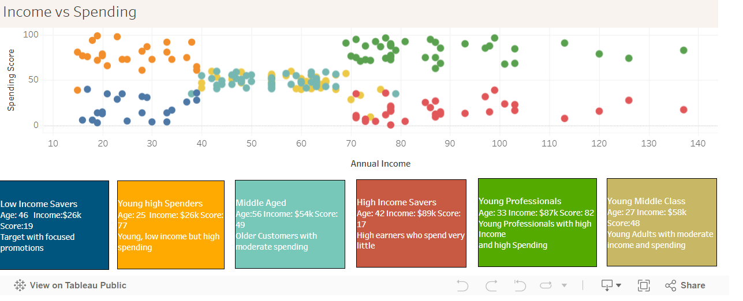Viewport: 743px width, 301px height.
Task: Select the Young high Spenders card
Action: pos(171,225)
